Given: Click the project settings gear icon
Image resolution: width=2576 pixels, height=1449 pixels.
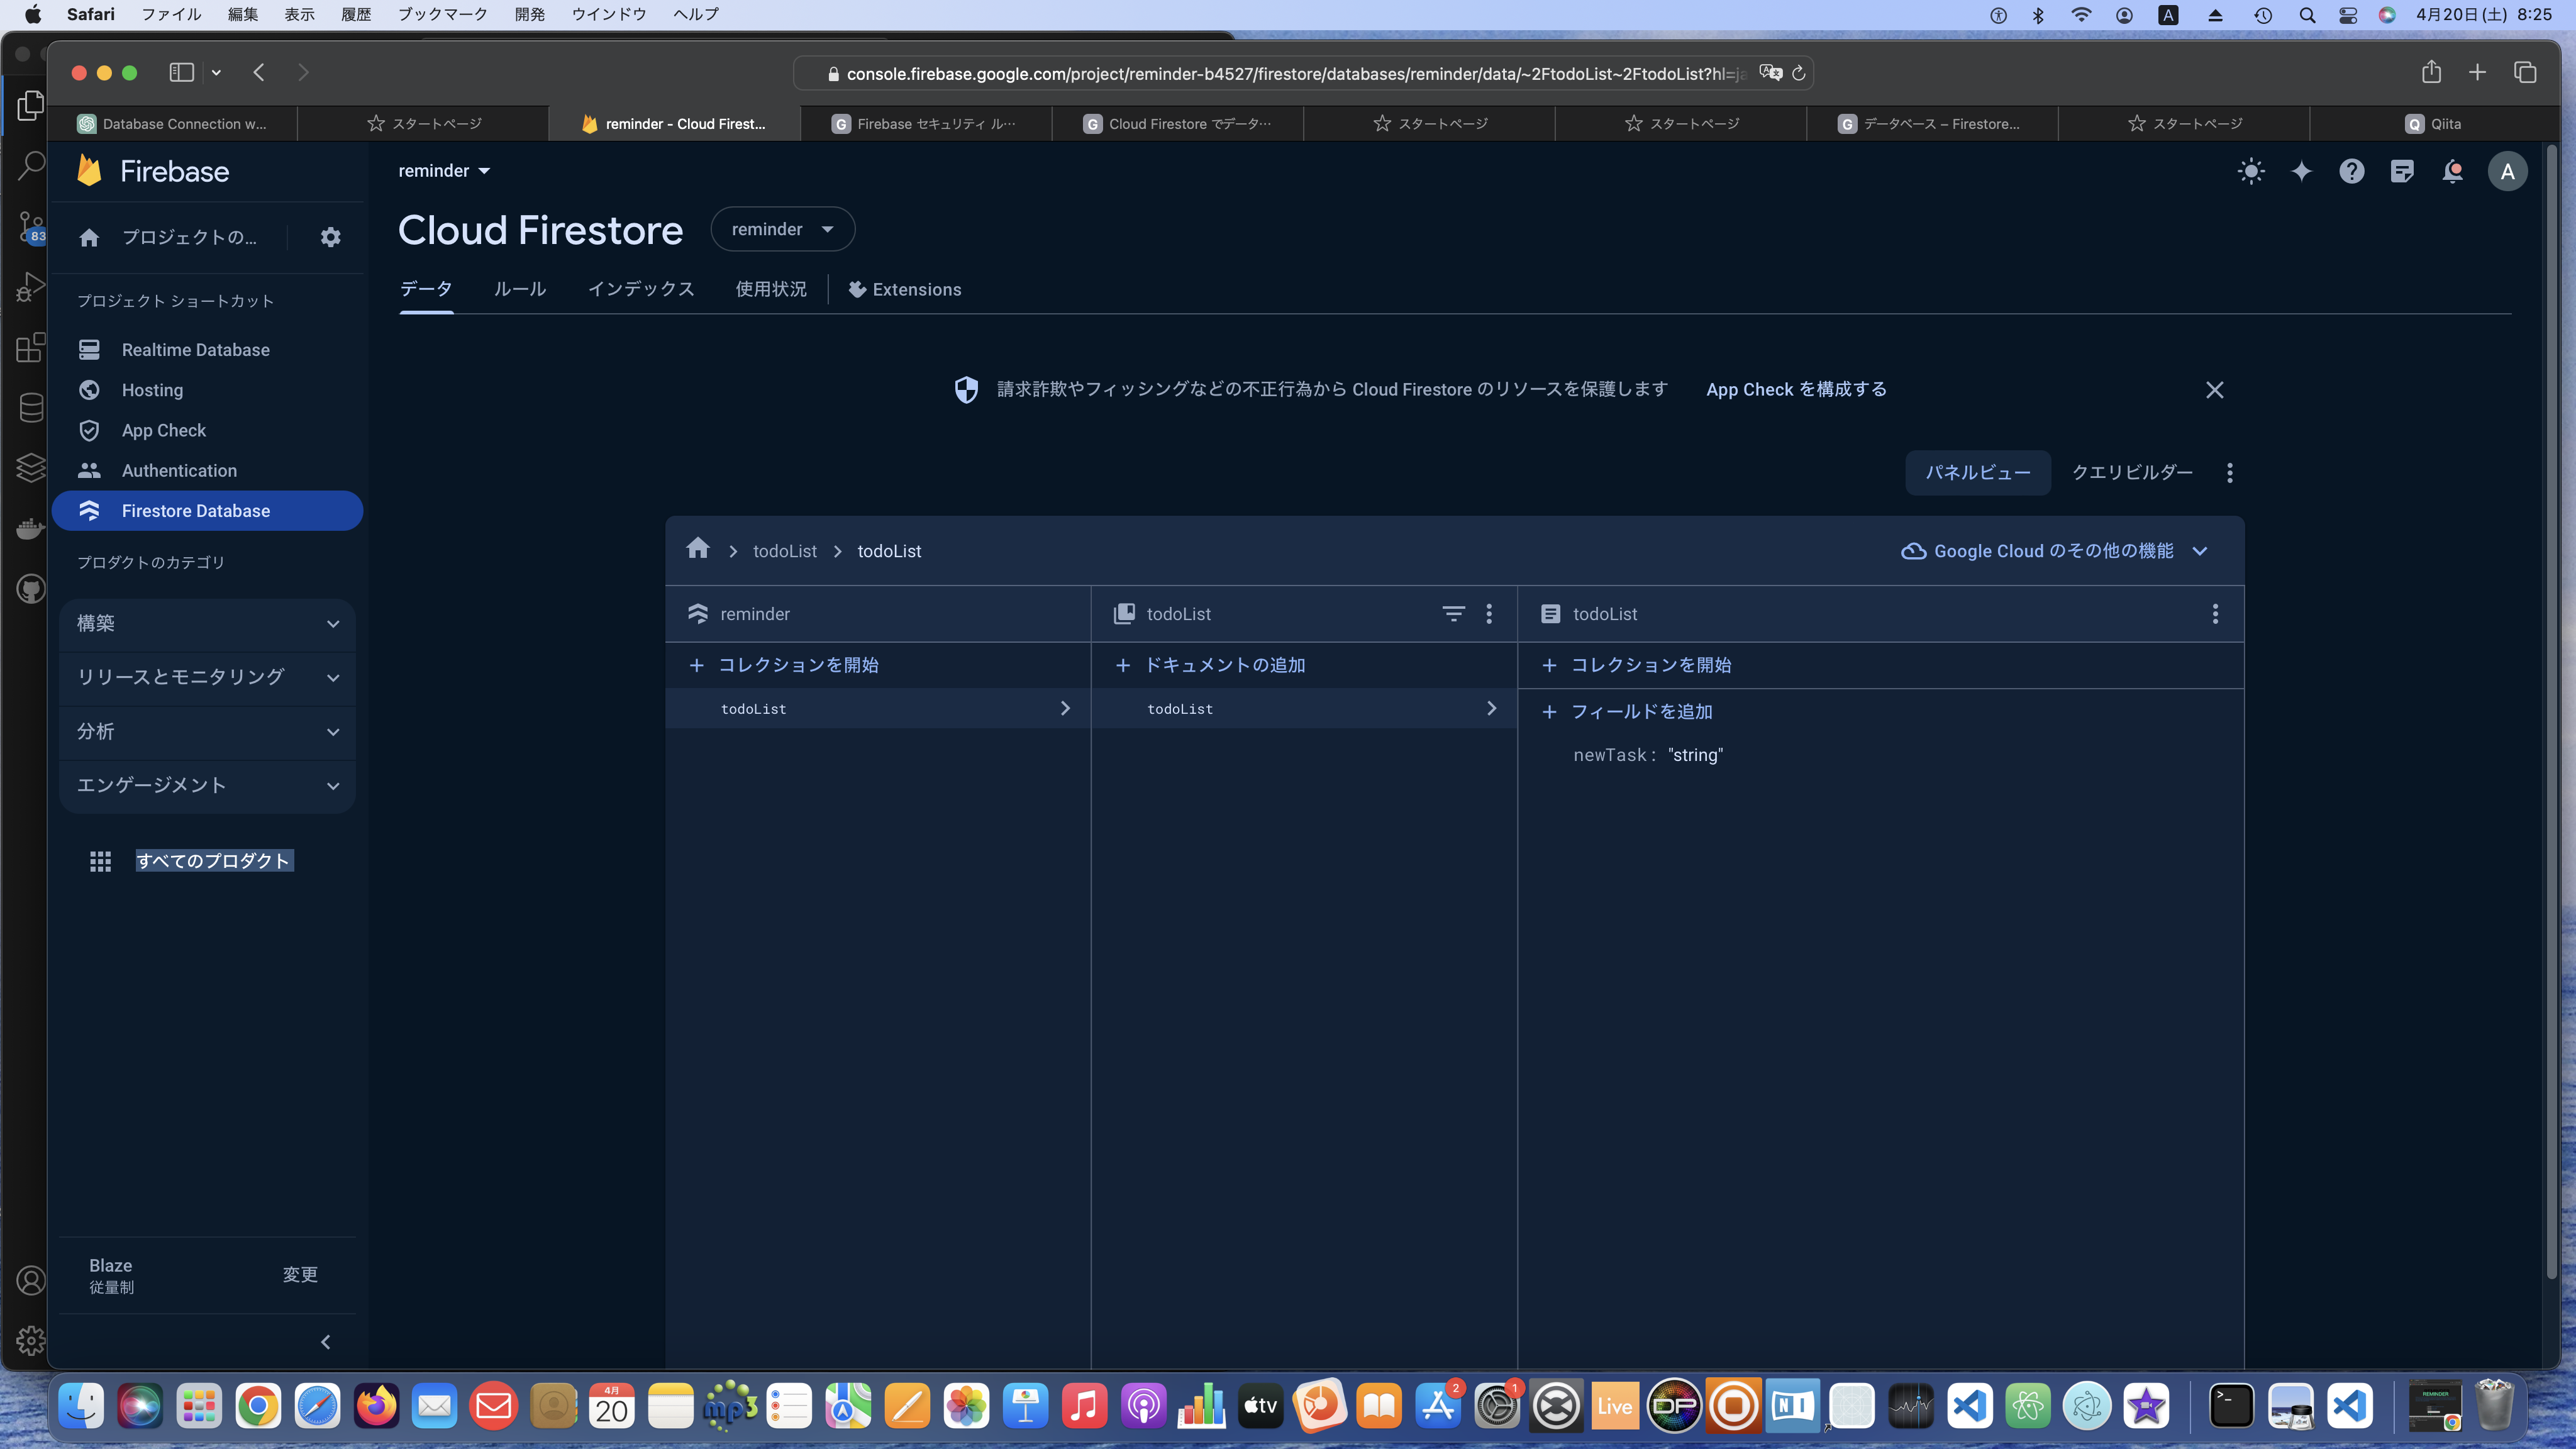Looking at the screenshot, I should point(330,237).
